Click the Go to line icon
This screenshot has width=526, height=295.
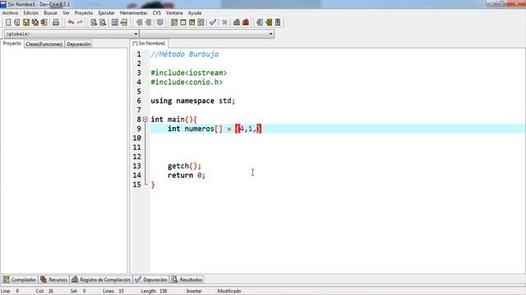pyautogui.click(x=124, y=22)
